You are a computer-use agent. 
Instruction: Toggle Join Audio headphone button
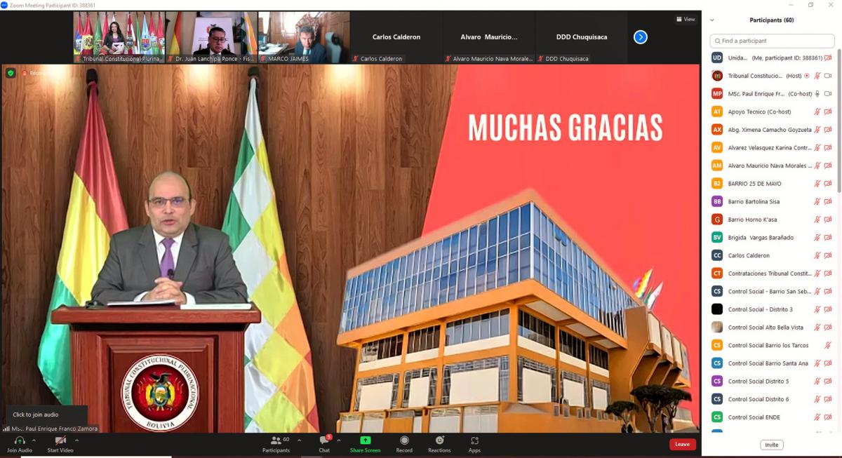pos(19,440)
